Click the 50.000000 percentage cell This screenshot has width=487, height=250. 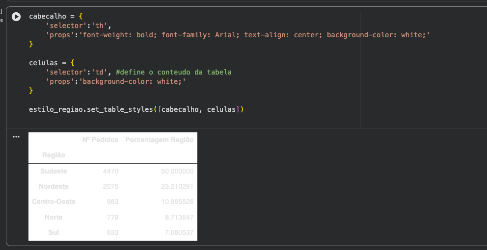[x=177, y=171]
